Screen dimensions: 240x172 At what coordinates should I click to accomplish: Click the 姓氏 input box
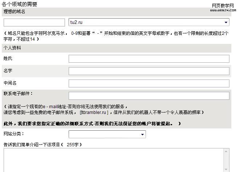pyautogui.click(x=149, y=59)
